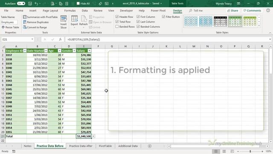The height and width of the screenshot is (154, 273).
Task: Zoom in with plus icon
Action: pyautogui.click(x=262, y=151)
